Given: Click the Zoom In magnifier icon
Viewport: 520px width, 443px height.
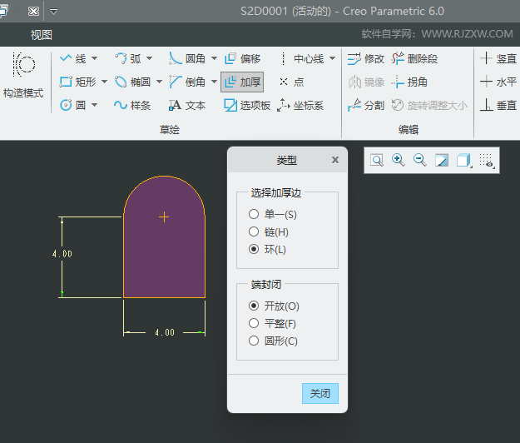Looking at the screenshot, I should [x=398, y=160].
